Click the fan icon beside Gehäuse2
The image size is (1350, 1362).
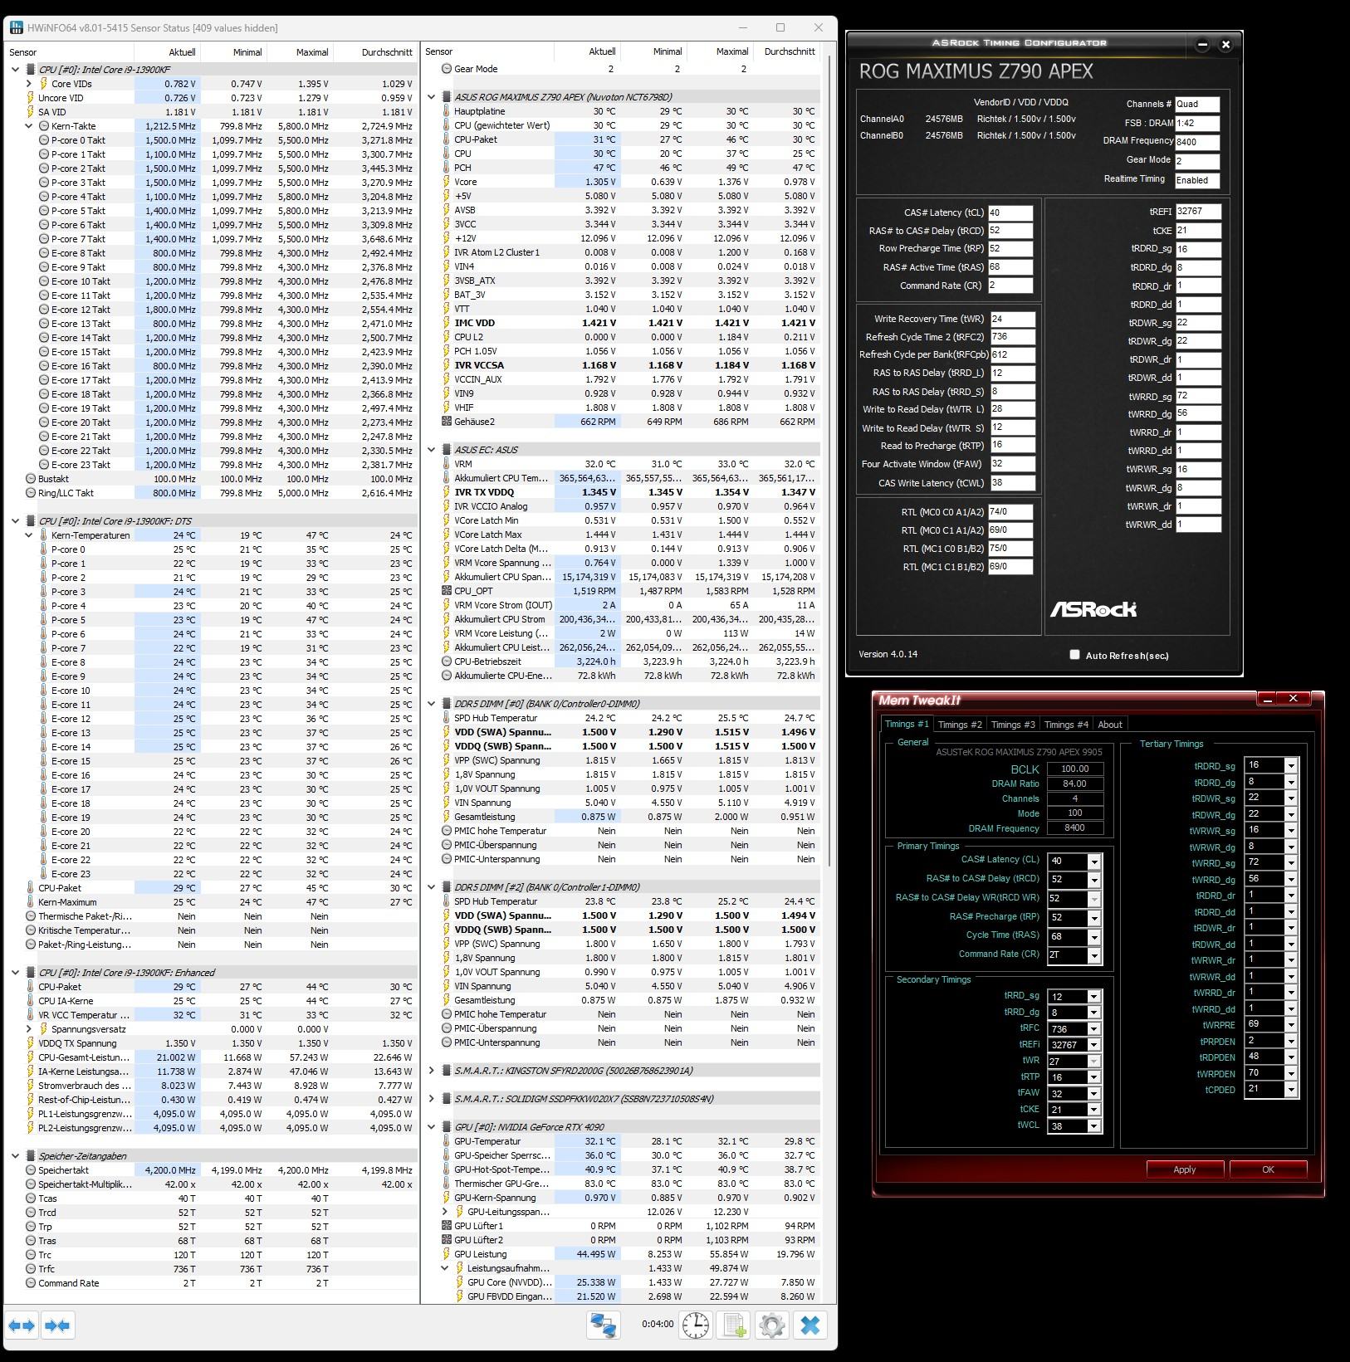coord(447,422)
